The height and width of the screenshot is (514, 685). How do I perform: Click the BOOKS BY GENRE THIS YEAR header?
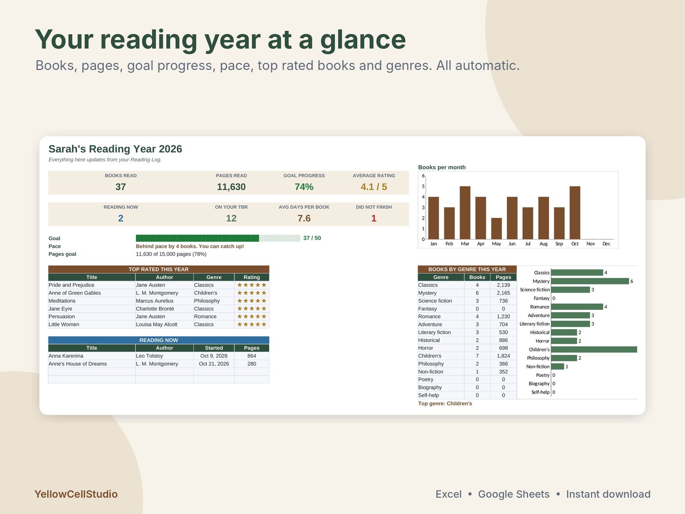tap(467, 269)
